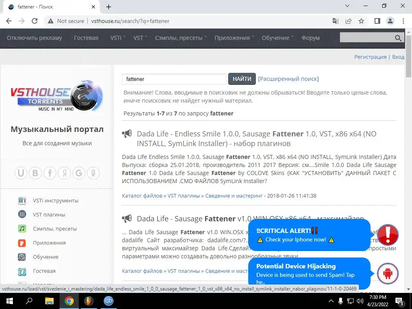Click the uID social login icon
412x309 pixels.
(21, 173)
